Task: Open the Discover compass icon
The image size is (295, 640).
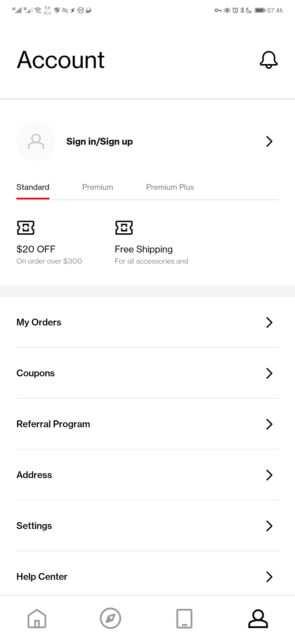Action: 111,618
